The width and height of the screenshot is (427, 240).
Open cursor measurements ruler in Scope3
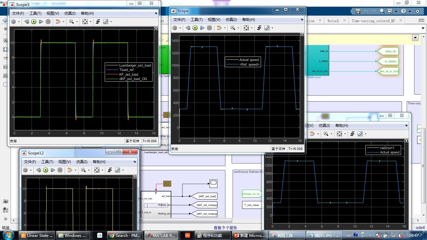(x=106, y=22)
